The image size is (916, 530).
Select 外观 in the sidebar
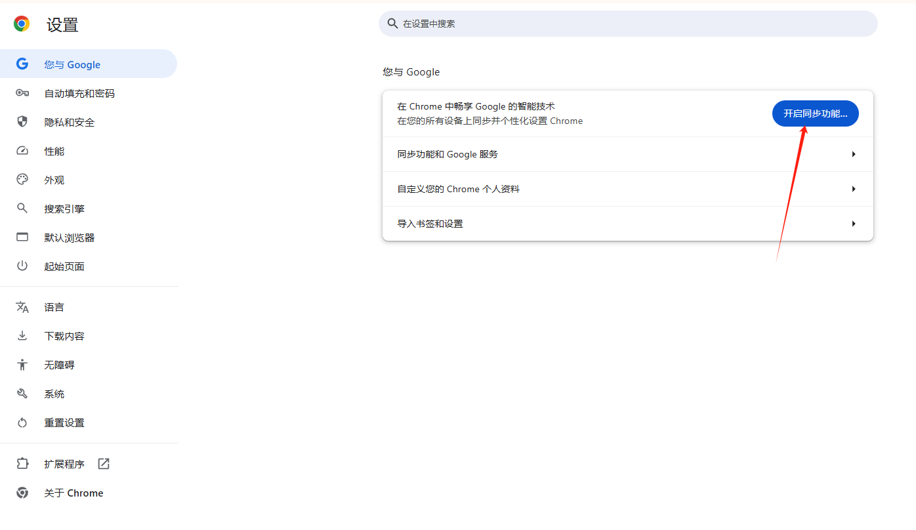89,180
